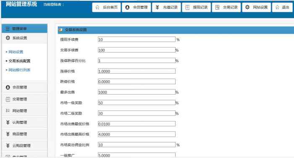Click the 一级推广 field label

click(x=67, y=155)
